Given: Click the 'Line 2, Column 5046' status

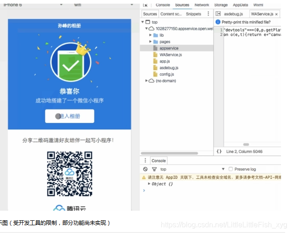Looking at the screenshot, I should coord(244,152).
